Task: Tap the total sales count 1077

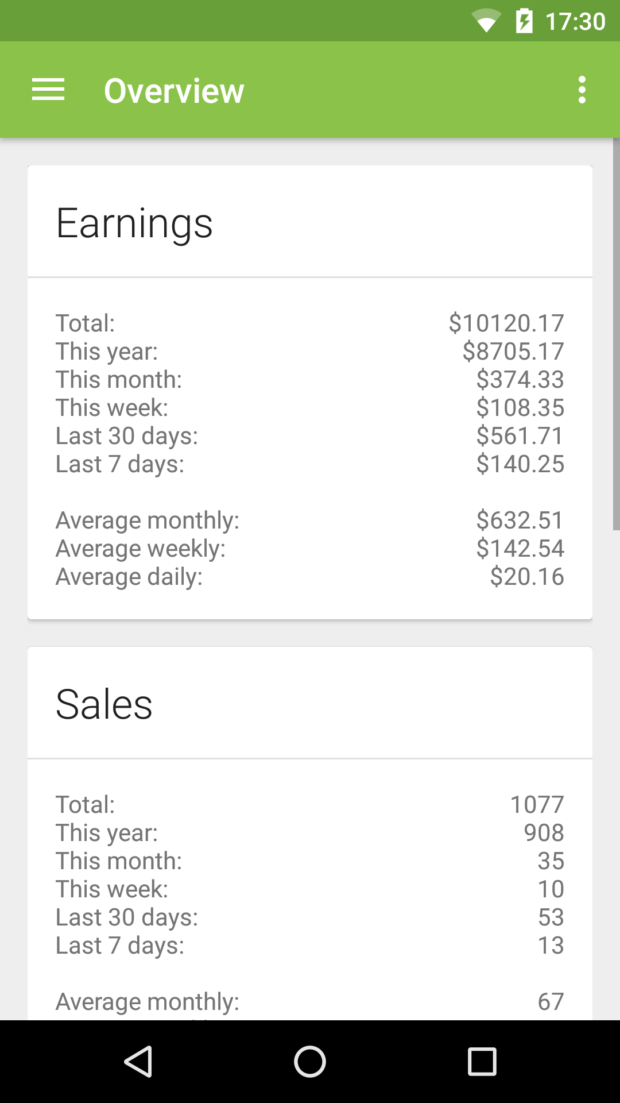Action: [537, 804]
